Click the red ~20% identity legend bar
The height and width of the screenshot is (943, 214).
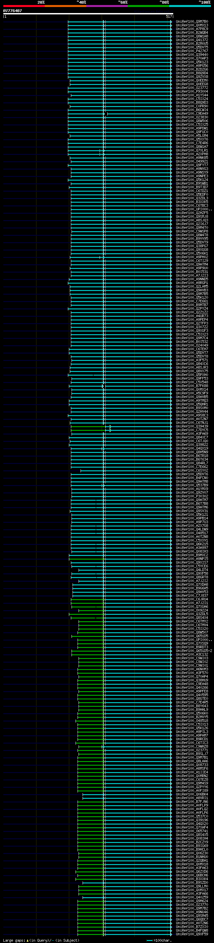click(x=24, y=6)
